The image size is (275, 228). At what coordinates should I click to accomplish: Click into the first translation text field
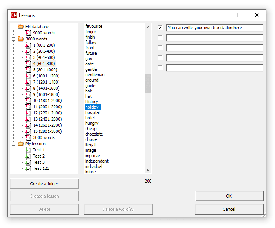click(214, 28)
